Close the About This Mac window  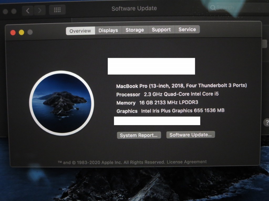click(x=13, y=32)
